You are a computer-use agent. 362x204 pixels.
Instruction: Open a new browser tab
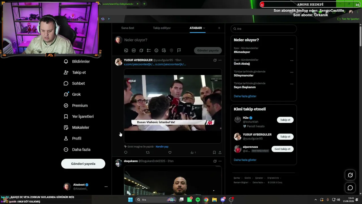click(144, 4)
